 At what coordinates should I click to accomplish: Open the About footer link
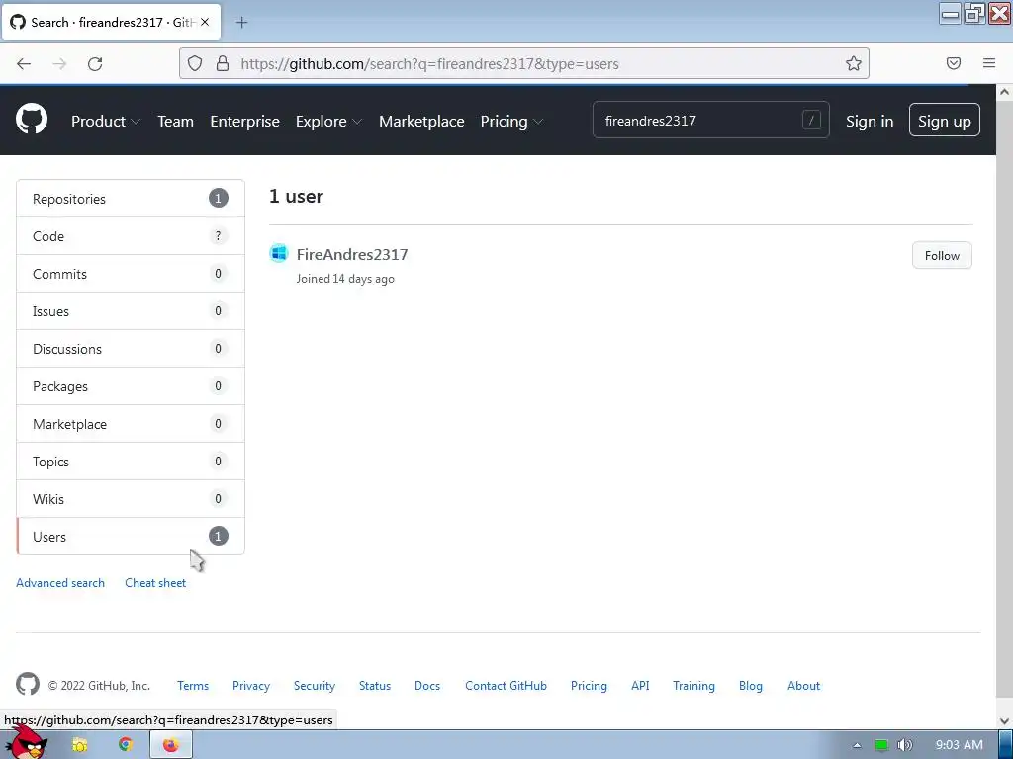(x=803, y=686)
